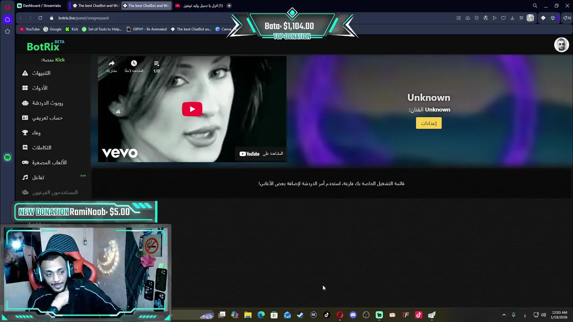Click the translate page toolbar icon

(x=486, y=18)
